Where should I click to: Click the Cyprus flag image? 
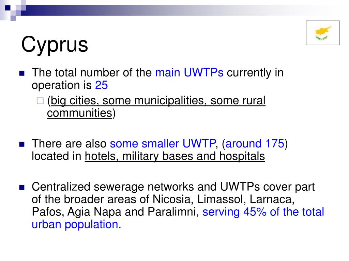tap(323, 33)
